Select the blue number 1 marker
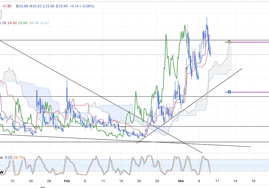The image size is (269, 188). pyautogui.click(x=229, y=92)
